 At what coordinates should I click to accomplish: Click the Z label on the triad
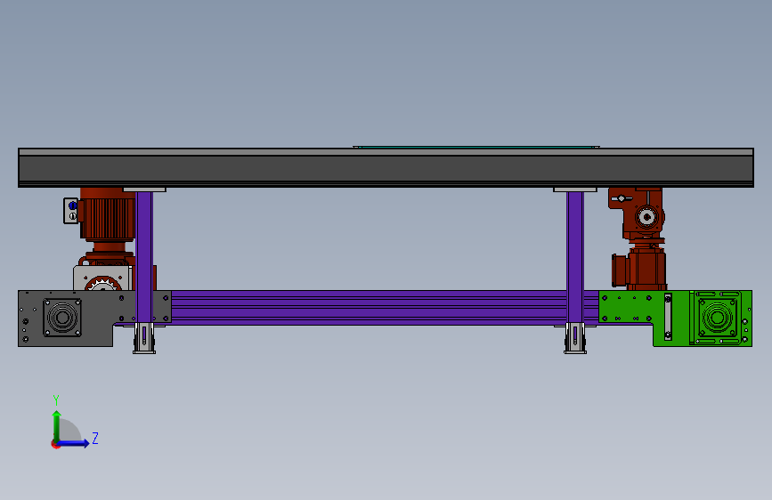pyautogui.click(x=95, y=438)
